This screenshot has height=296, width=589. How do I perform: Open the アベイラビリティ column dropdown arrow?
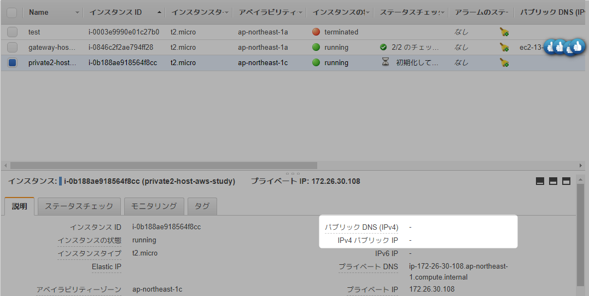(x=300, y=13)
